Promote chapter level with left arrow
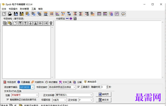166x106 pixels. point(41,23)
